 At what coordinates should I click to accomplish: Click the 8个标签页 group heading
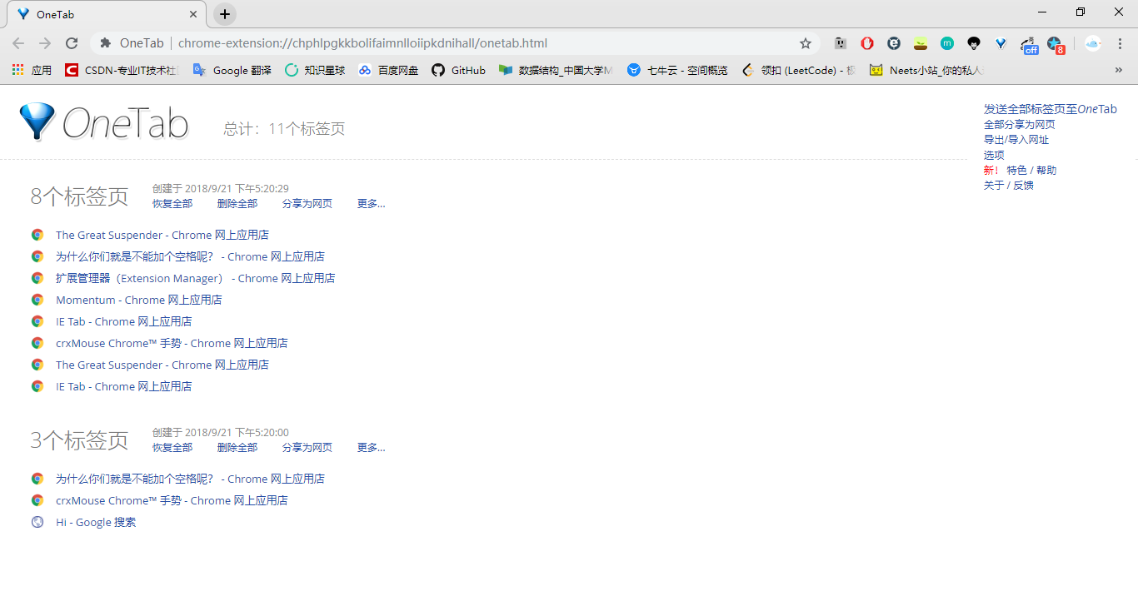coord(79,196)
